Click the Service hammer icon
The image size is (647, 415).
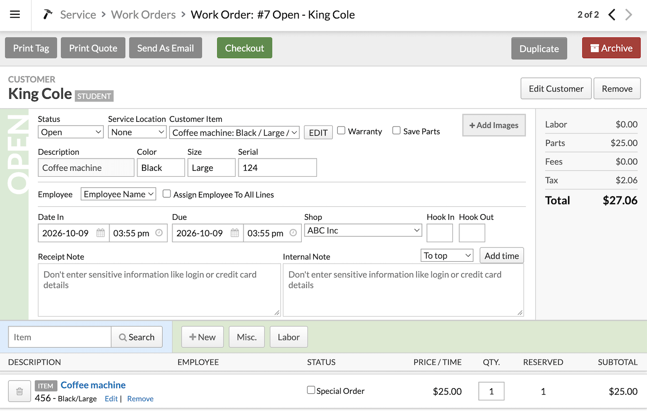pyautogui.click(x=48, y=14)
